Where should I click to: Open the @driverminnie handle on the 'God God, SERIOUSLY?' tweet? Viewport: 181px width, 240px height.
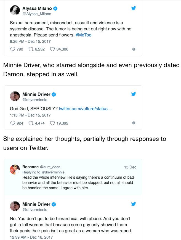tap(35, 100)
